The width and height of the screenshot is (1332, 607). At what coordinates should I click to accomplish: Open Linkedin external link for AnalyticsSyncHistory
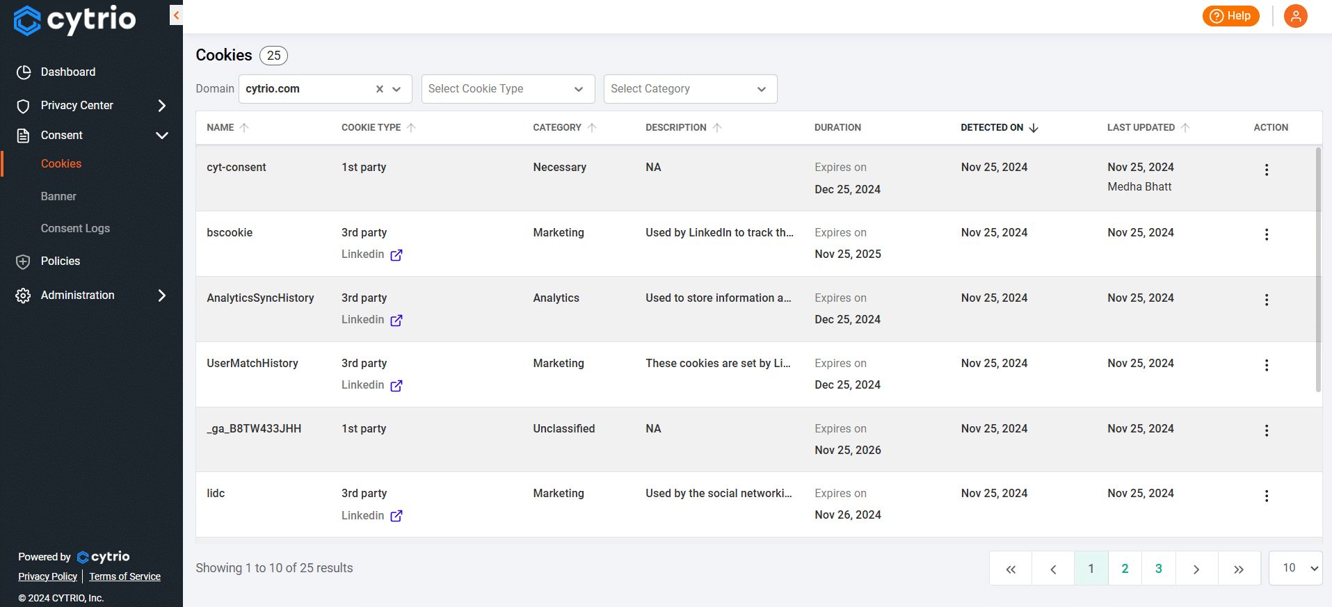click(x=396, y=321)
